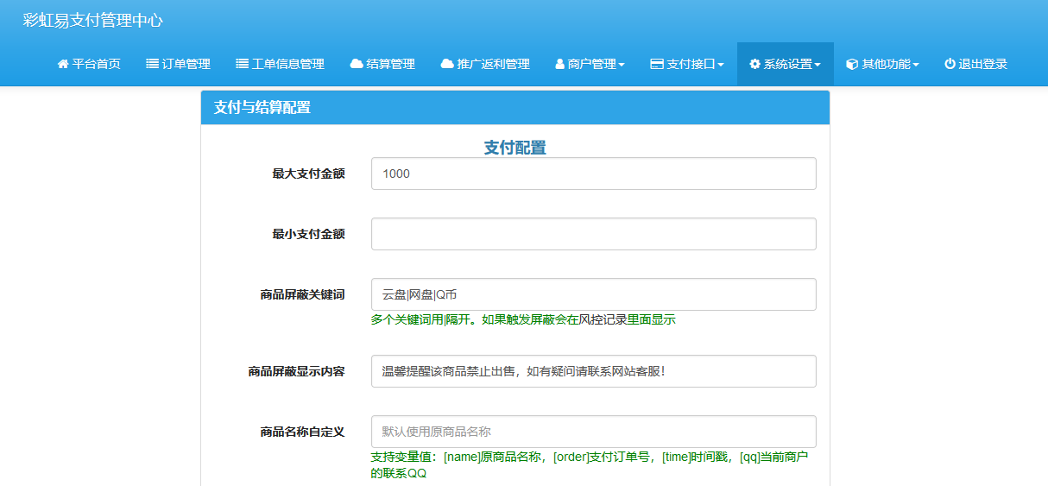Focus the 商品名称自定义 input field
The width and height of the screenshot is (1048, 486).
click(593, 432)
